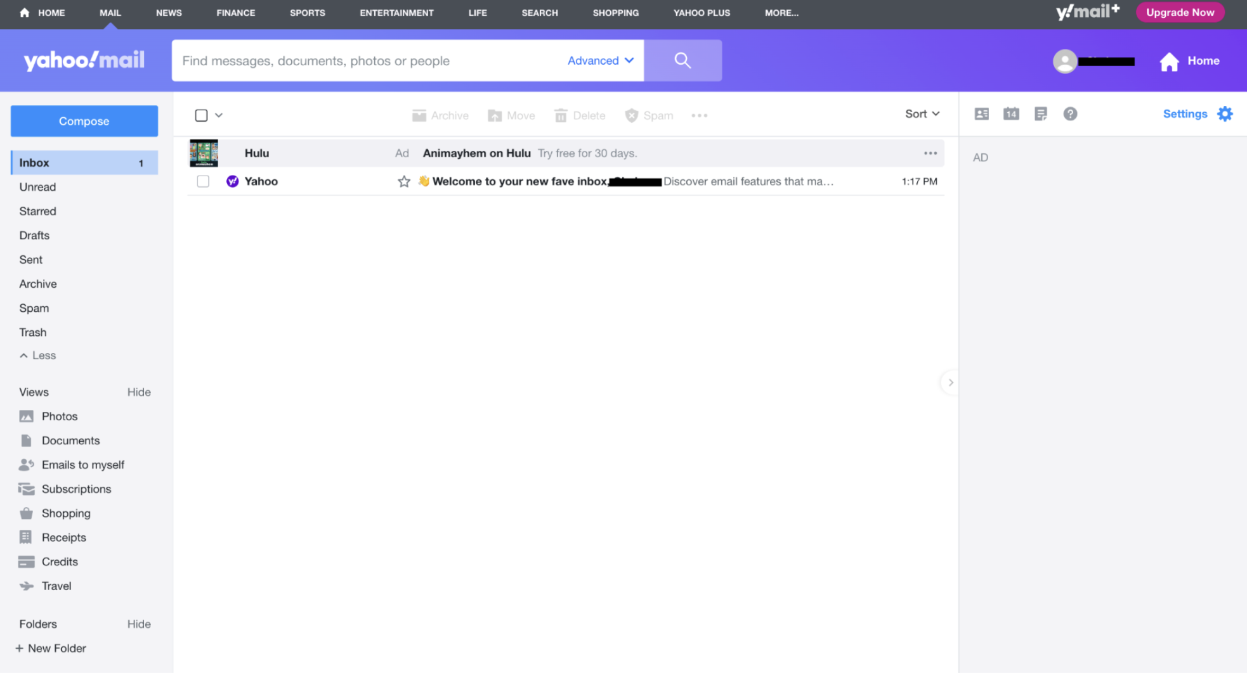Viewport: 1247px width, 673px height.
Task: Open the Calendar icon showing 14
Action: [x=1011, y=114]
